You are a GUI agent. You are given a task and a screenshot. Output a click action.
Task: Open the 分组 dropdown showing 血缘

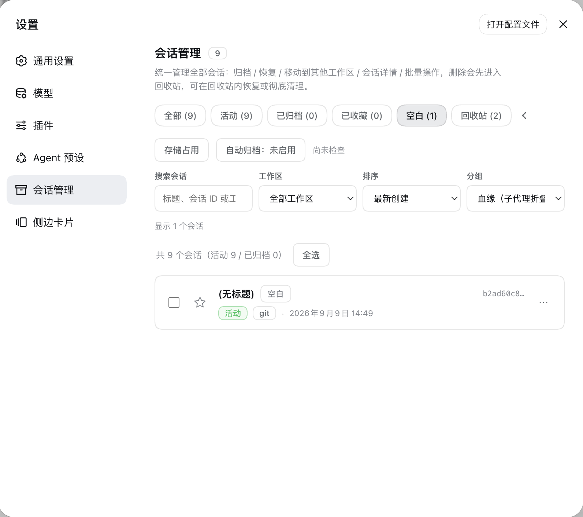pos(516,198)
